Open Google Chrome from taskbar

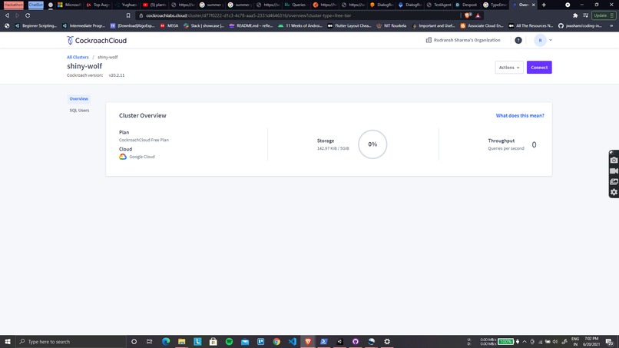pyautogui.click(x=276, y=342)
